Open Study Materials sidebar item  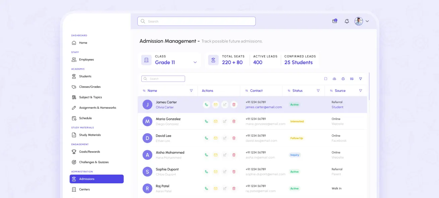tap(96, 135)
